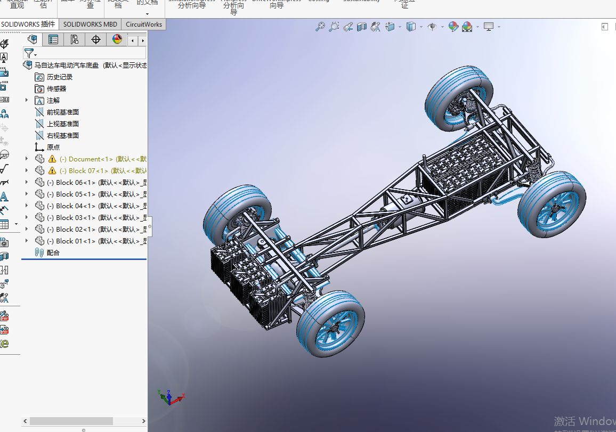
Task: Open the Hide/Show Items dropdown arrow
Action: coord(442,27)
